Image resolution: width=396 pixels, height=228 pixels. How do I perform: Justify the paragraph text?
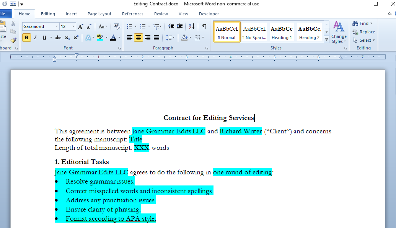pyautogui.click(x=156, y=38)
